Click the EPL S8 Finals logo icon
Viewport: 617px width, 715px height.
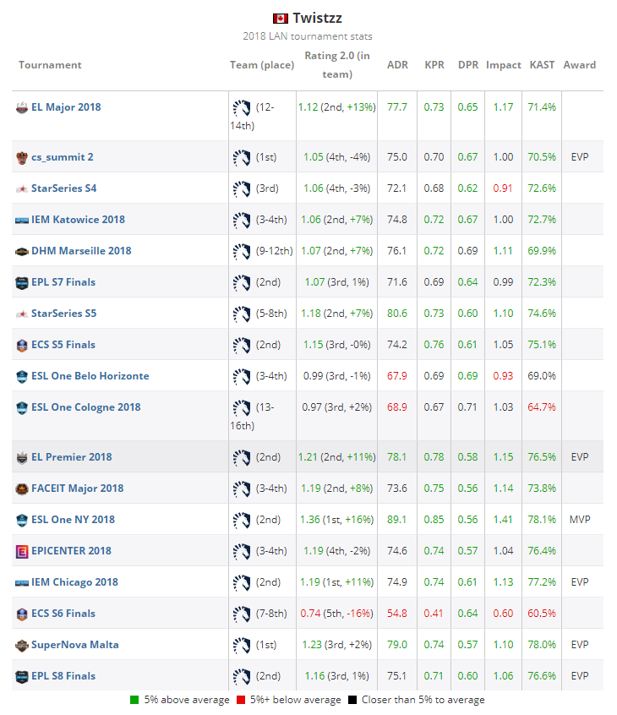point(22,677)
